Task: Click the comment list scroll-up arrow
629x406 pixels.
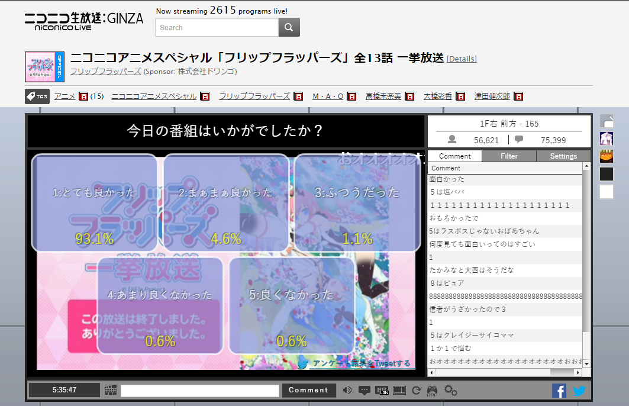Action: pos(586,166)
